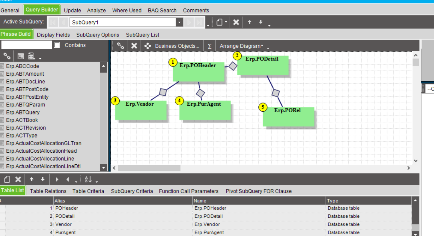The width and height of the screenshot is (434, 236).
Task: Select the Erp.PORel table box in the diagram
Action: (x=289, y=116)
